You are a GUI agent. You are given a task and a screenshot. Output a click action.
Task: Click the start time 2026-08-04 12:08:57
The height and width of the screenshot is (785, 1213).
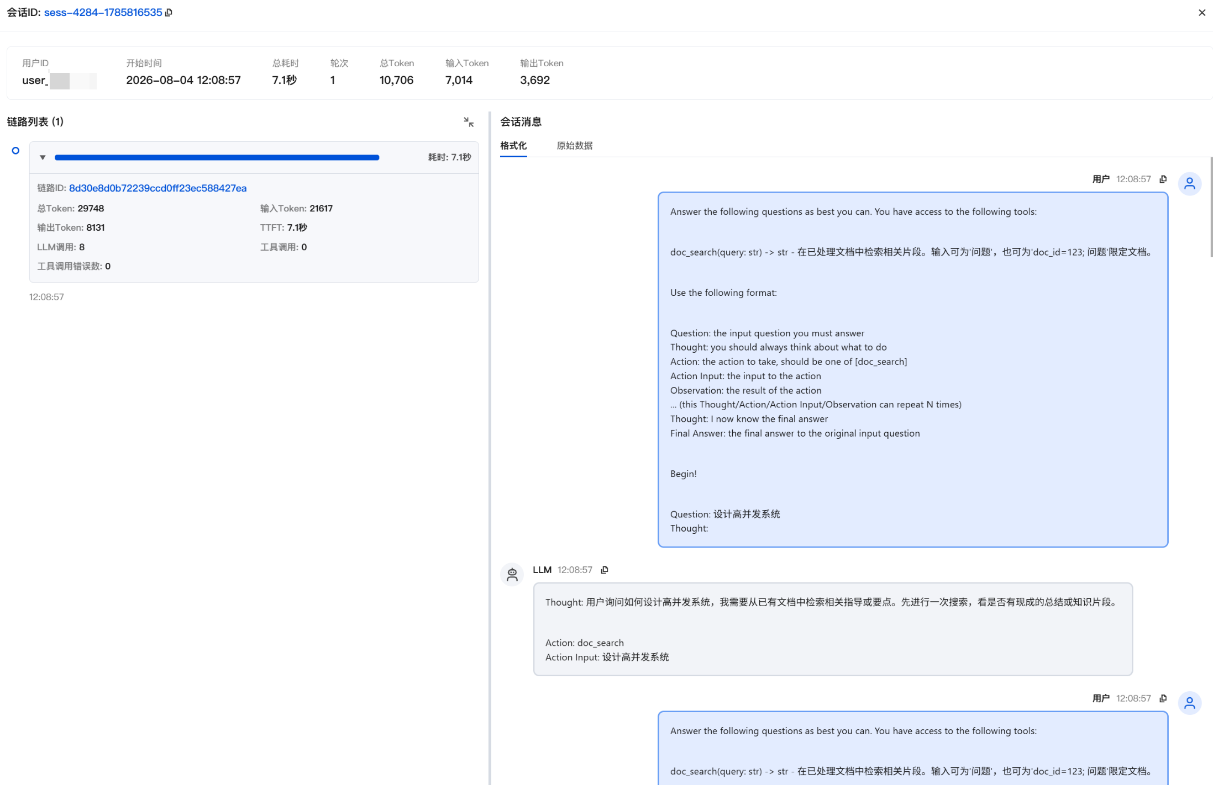[x=183, y=80]
